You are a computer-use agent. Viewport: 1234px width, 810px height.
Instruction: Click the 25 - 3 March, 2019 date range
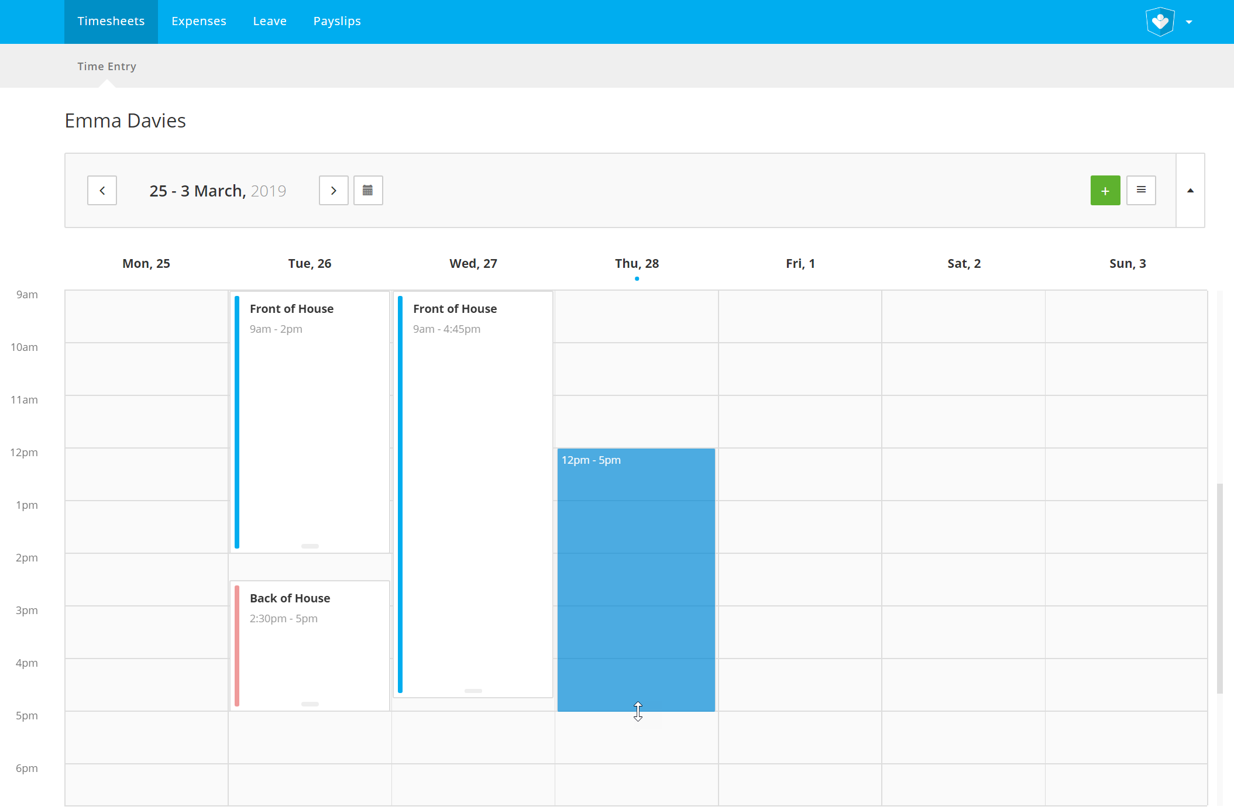pyautogui.click(x=218, y=191)
